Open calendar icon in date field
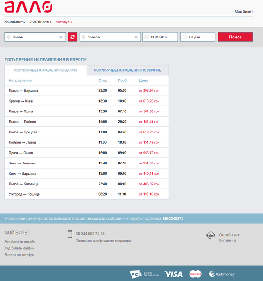The image size is (263, 281). pos(146,37)
